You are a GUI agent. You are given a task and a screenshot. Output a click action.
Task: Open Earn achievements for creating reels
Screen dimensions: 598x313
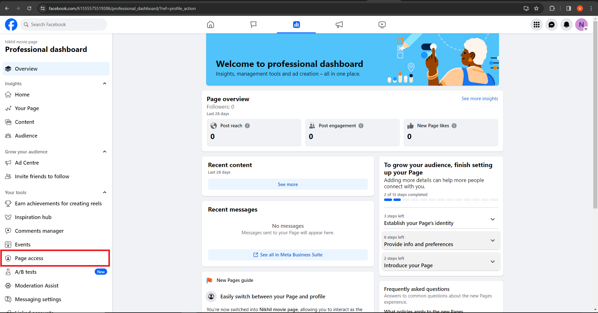click(x=56, y=203)
